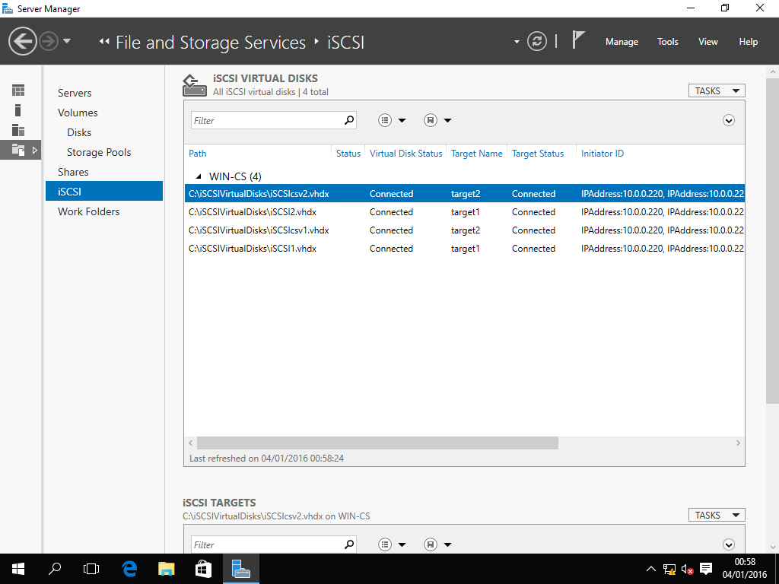Open Microsoft Edge from the taskbar
This screenshot has width=779, height=584.
(x=129, y=568)
